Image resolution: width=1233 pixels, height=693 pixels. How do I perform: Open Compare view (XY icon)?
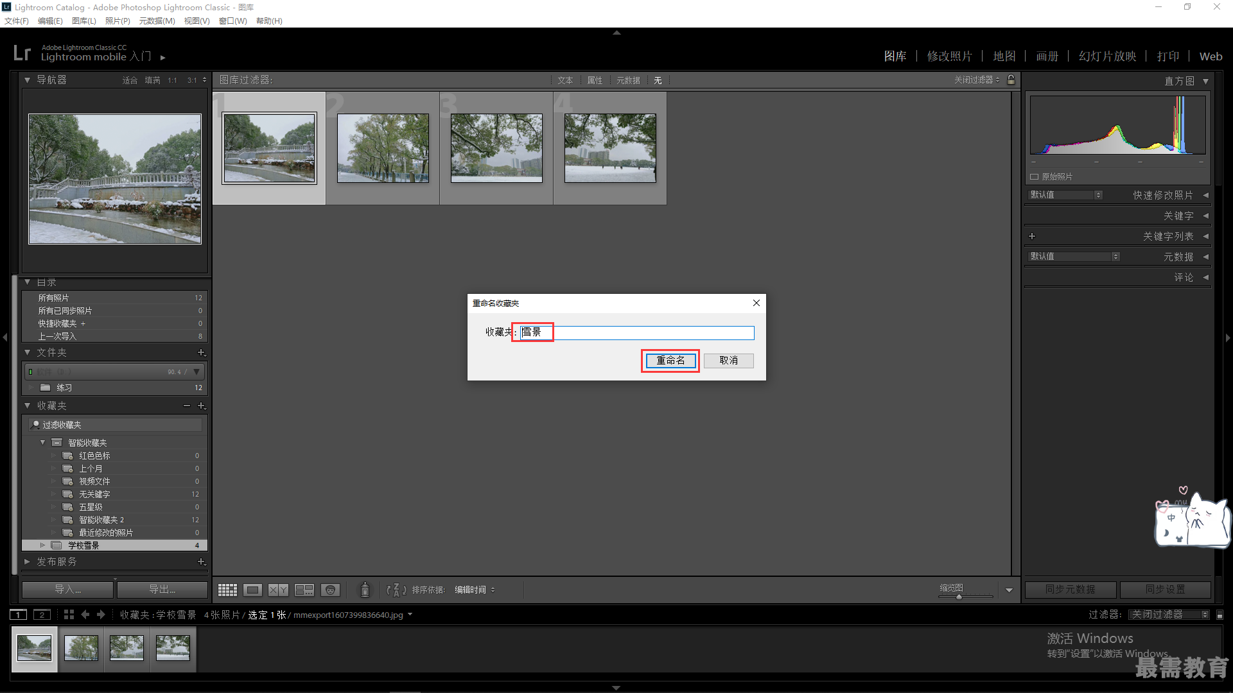click(x=278, y=590)
